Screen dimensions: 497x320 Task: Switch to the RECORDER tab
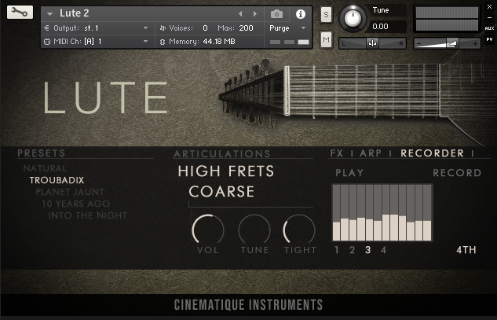433,153
